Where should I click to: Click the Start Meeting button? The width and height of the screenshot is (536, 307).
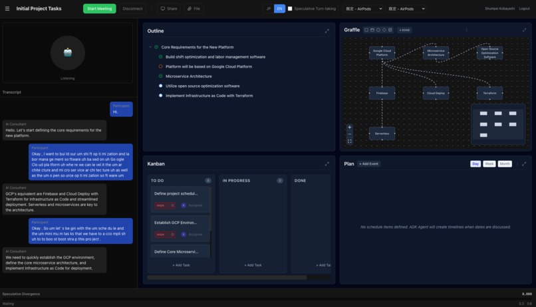[x=100, y=9]
